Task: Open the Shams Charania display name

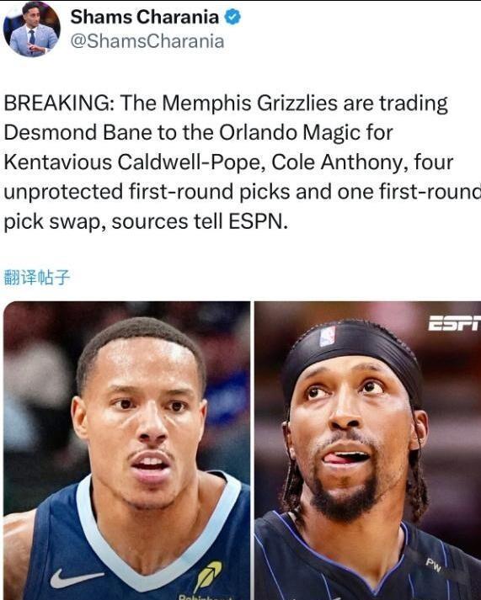Action: (144, 17)
